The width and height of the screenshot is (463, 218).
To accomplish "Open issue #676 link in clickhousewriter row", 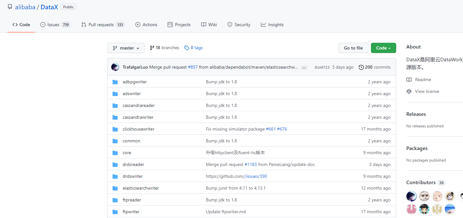I will (282, 129).
